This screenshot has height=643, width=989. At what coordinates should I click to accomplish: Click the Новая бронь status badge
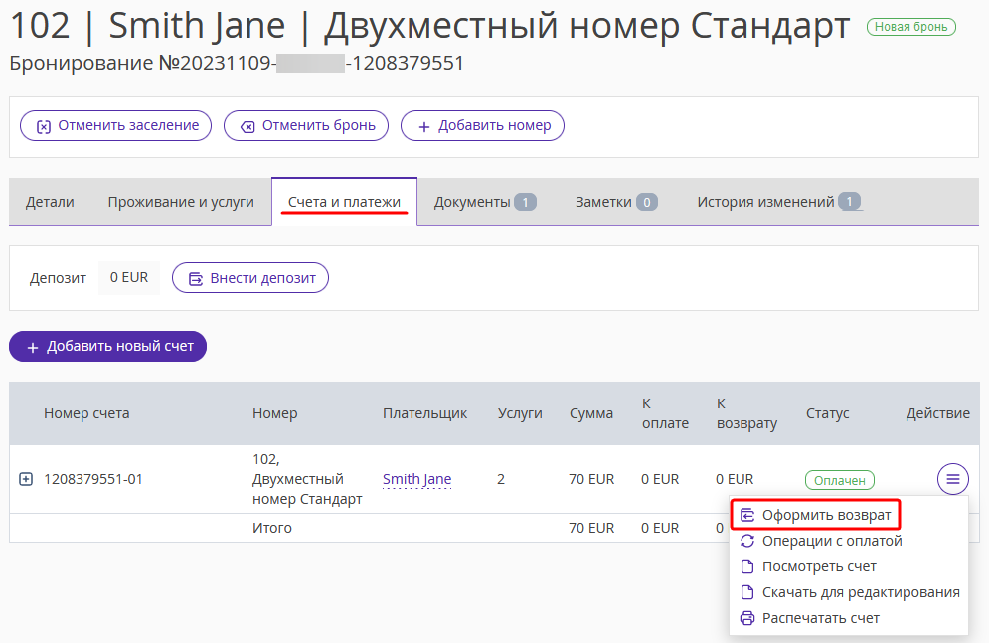pos(910,27)
